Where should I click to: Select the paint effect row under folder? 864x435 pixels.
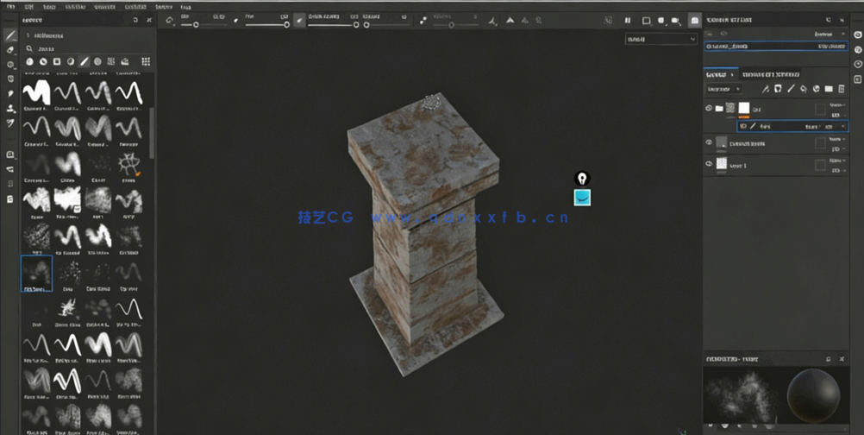[792, 127]
